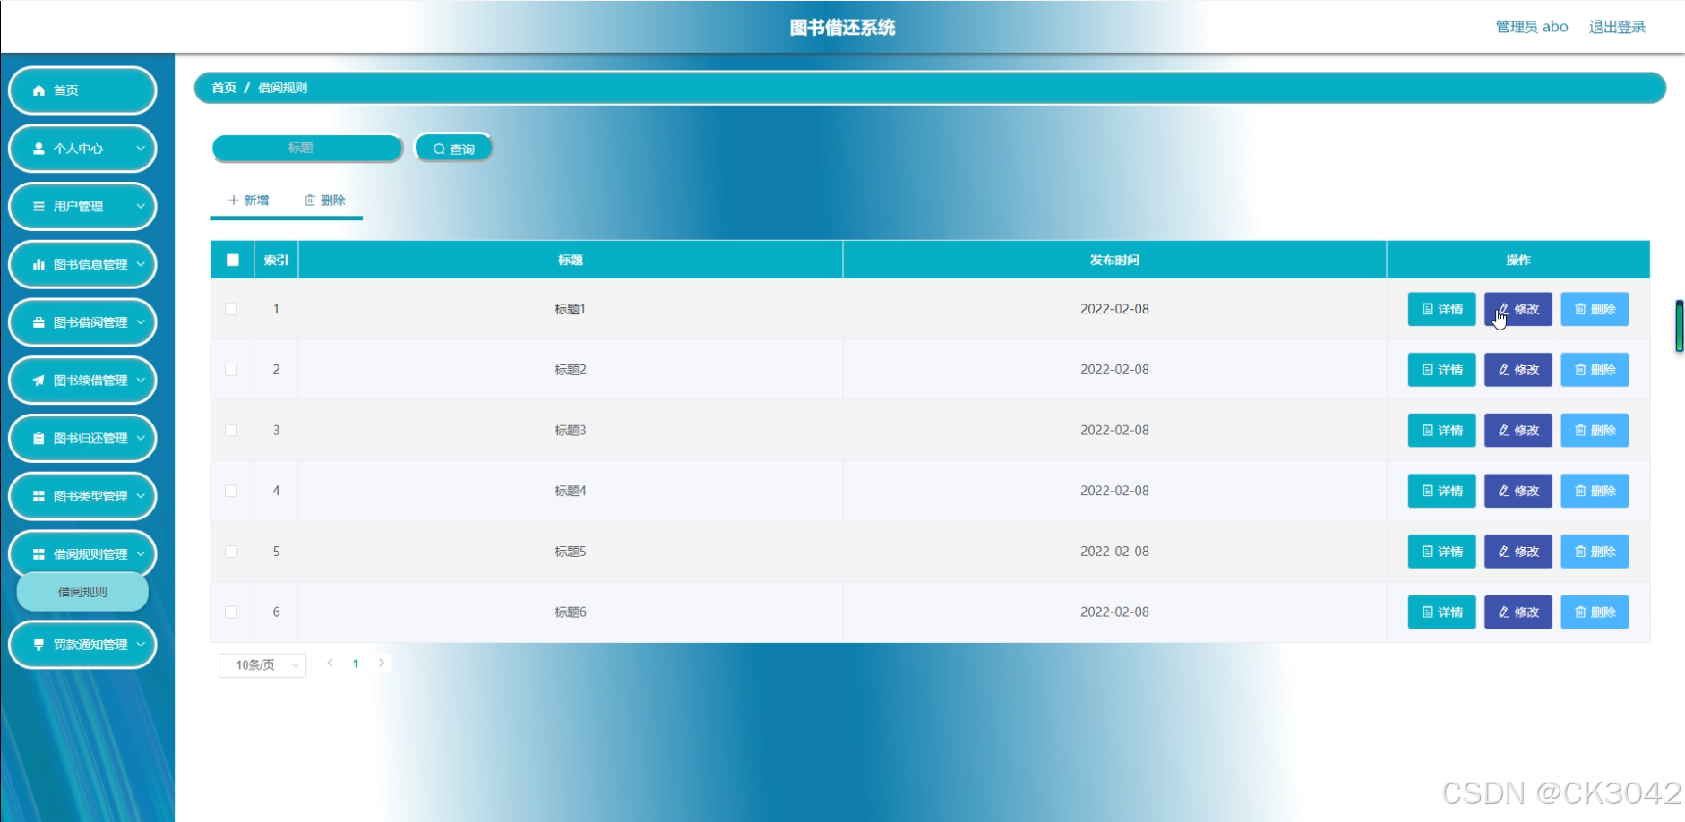Image resolution: width=1685 pixels, height=822 pixels.
Task: Expand the 罚款通知管理 chevron
Action: coord(141,645)
